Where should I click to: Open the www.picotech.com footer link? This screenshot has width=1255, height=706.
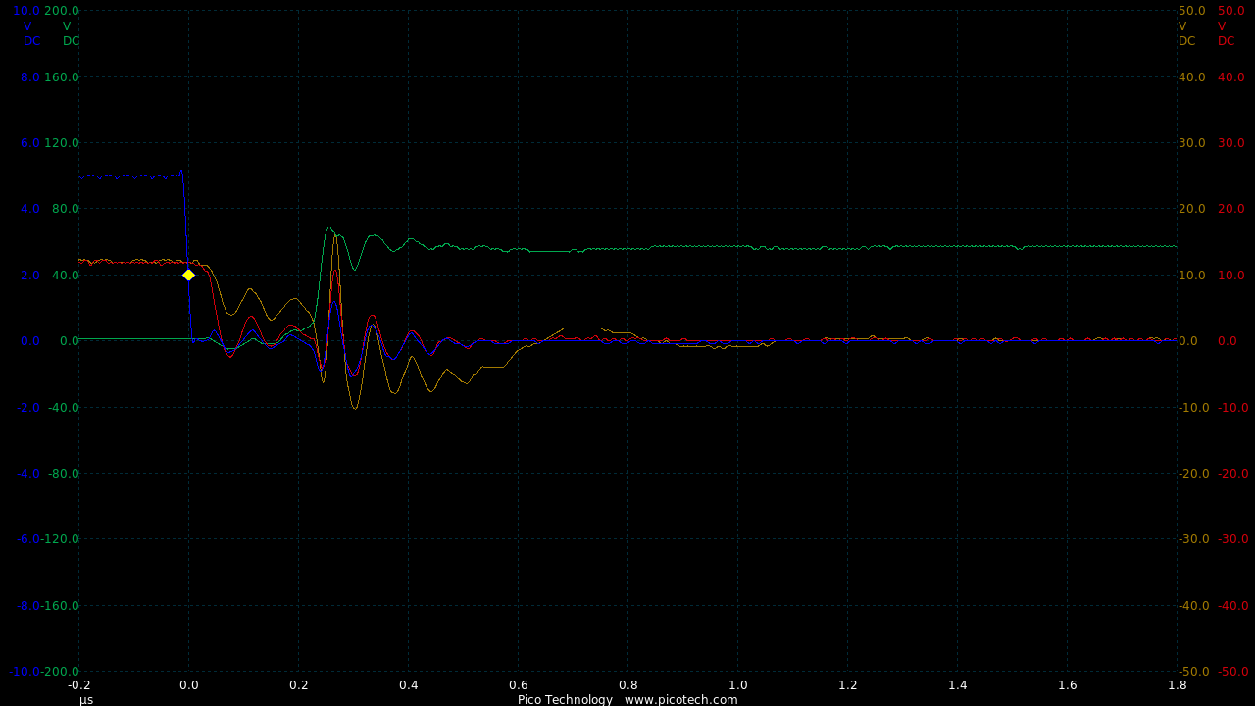coord(680,699)
